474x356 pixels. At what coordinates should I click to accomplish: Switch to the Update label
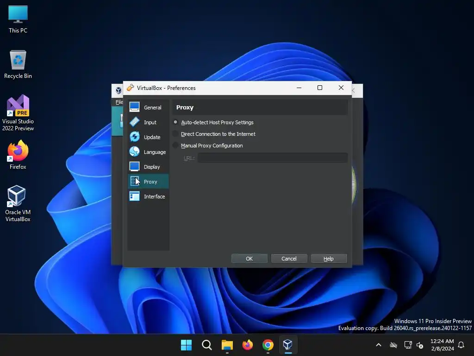152,137
